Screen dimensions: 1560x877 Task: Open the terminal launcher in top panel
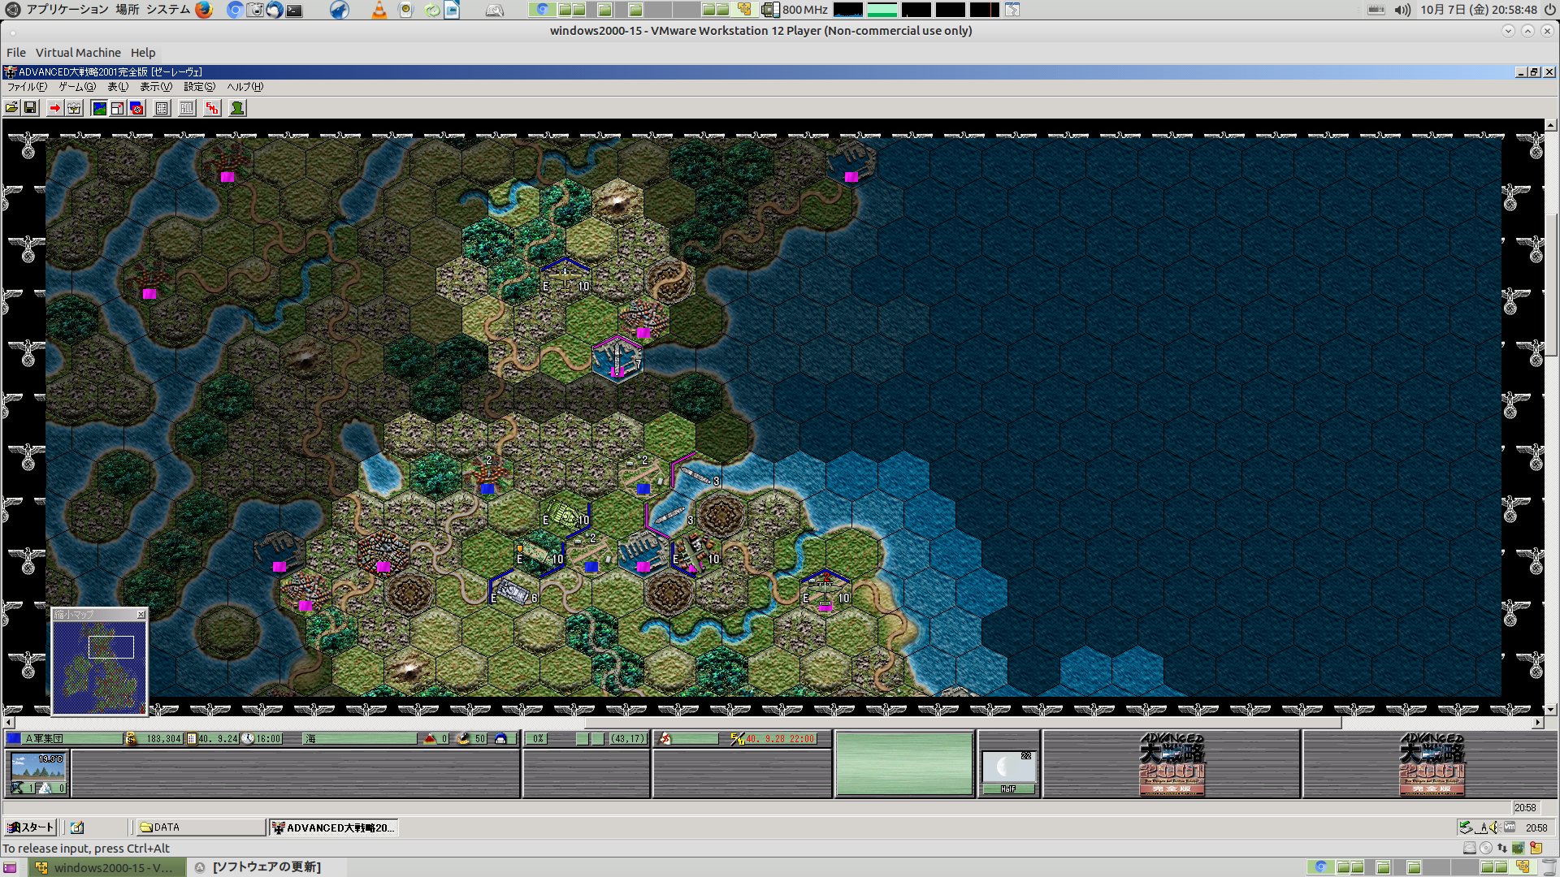(x=294, y=10)
